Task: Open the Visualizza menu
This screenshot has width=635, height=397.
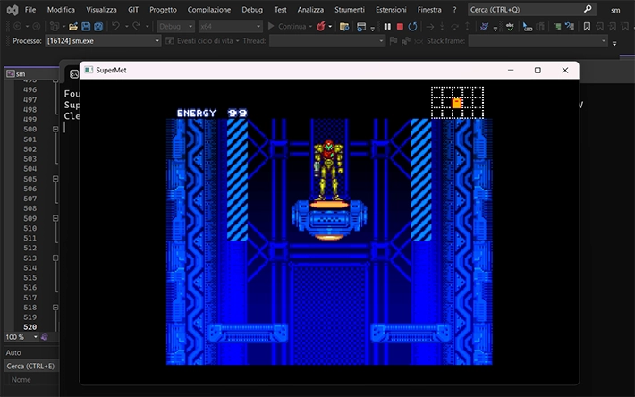Action: [x=101, y=9]
